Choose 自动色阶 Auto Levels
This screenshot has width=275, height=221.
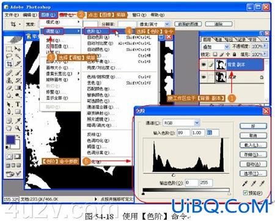[119, 37]
